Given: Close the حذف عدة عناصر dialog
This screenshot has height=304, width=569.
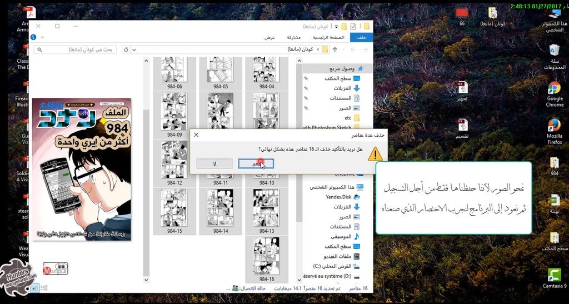Looking at the screenshot, I should tap(196, 135).
